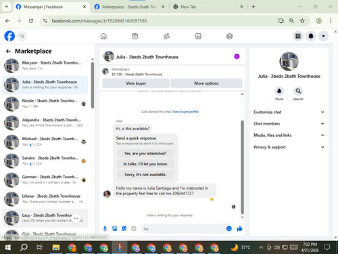Open options menu on Lacy conversation
Viewport: 338px width, 254px height.
pos(76,218)
